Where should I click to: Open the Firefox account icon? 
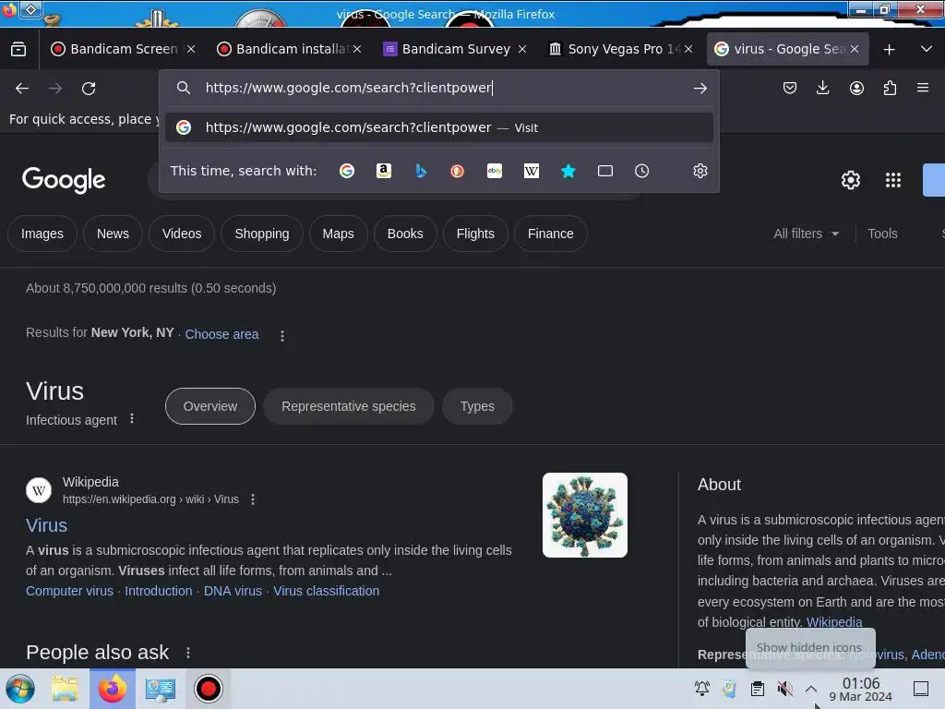pyautogui.click(x=856, y=88)
